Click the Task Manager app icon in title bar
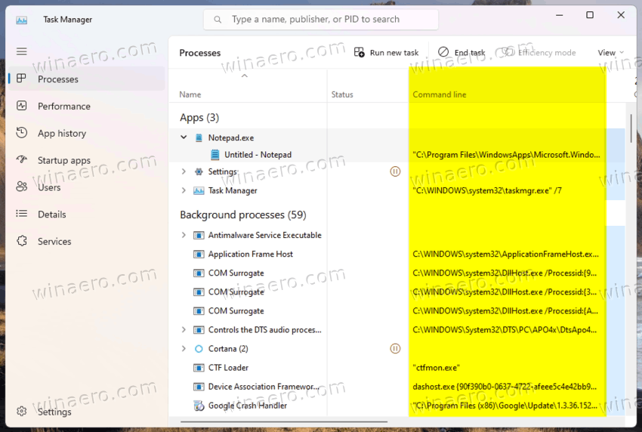This screenshot has height=432, width=642. (x=21, y=20)
